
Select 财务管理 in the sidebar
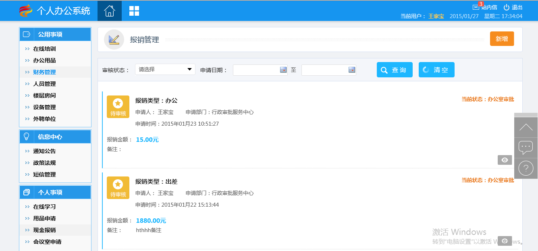point(44,72)
